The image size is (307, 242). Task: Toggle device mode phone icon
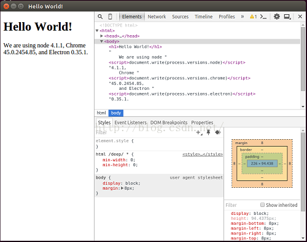click(x=110, y=17)
